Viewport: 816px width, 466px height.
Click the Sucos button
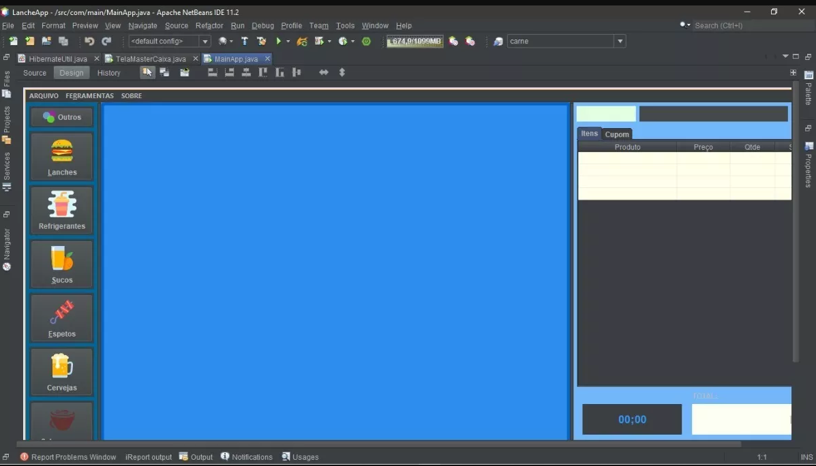pyautogui.click(x=62, y=264)
